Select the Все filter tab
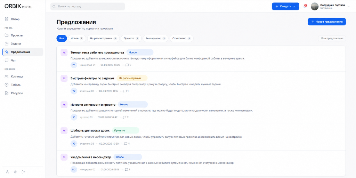The height and width of the screenshot is (178, 356). coord(62,38)
